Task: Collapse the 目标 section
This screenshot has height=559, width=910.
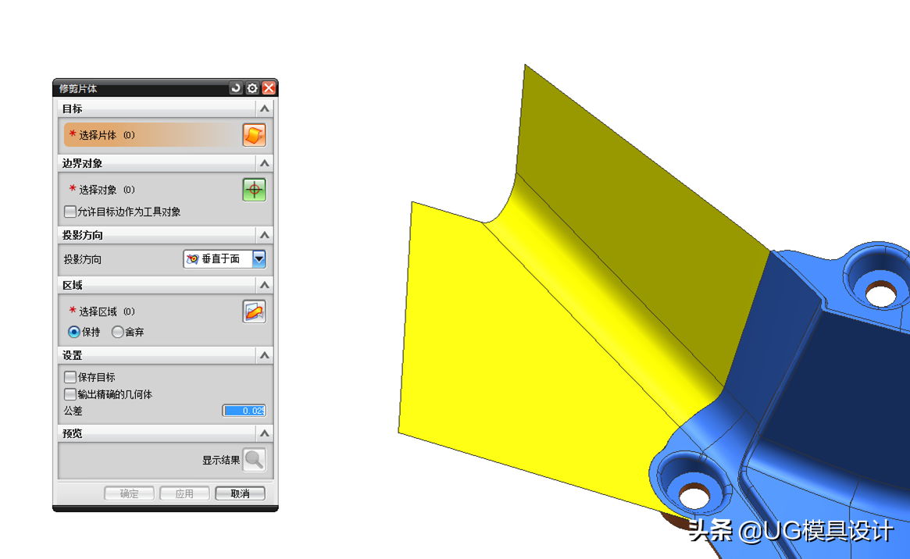Action: (264, 109)
